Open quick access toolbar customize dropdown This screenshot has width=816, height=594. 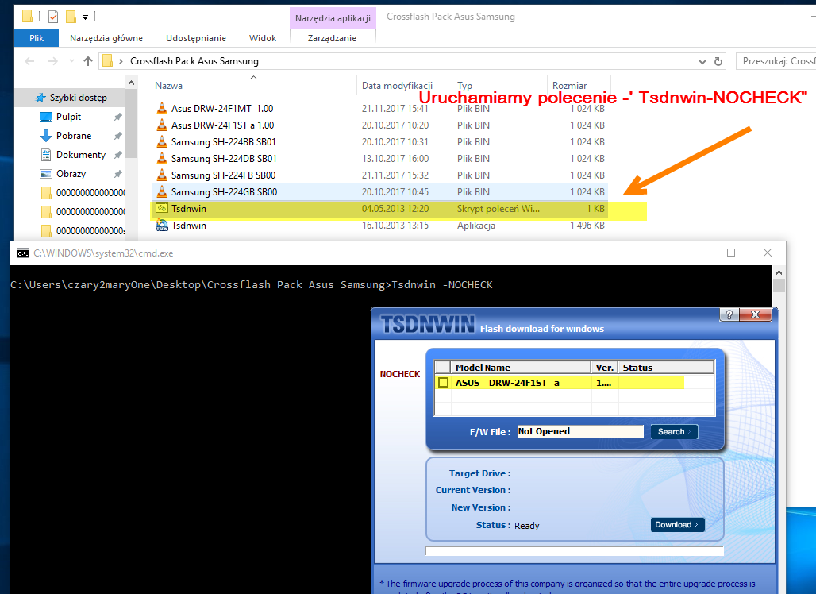pos(86,17)
